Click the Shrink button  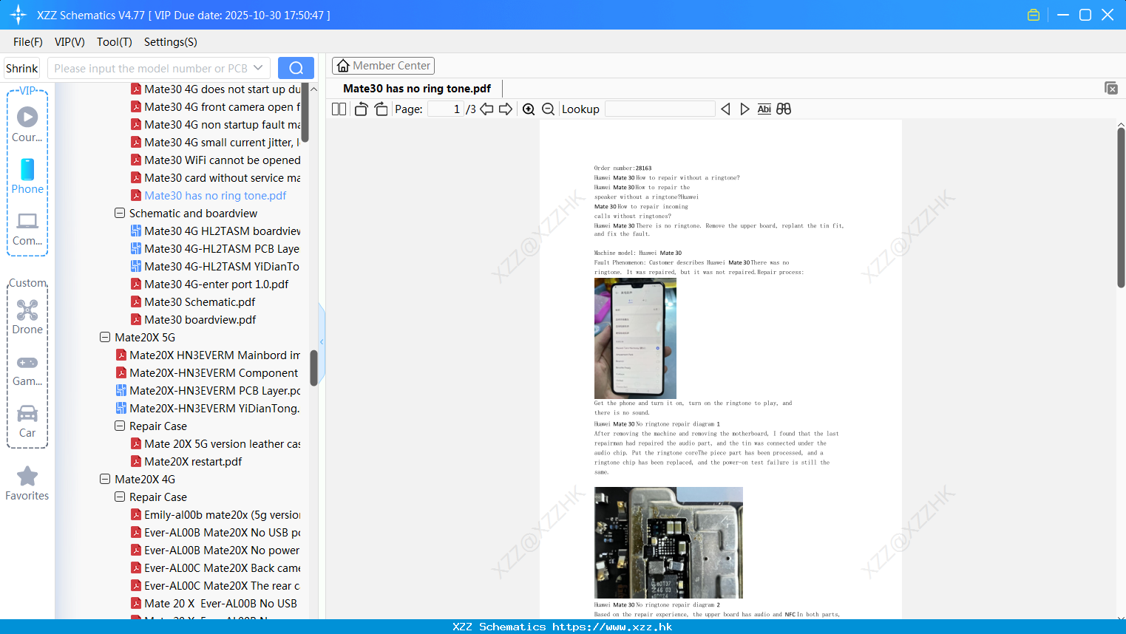21,68
